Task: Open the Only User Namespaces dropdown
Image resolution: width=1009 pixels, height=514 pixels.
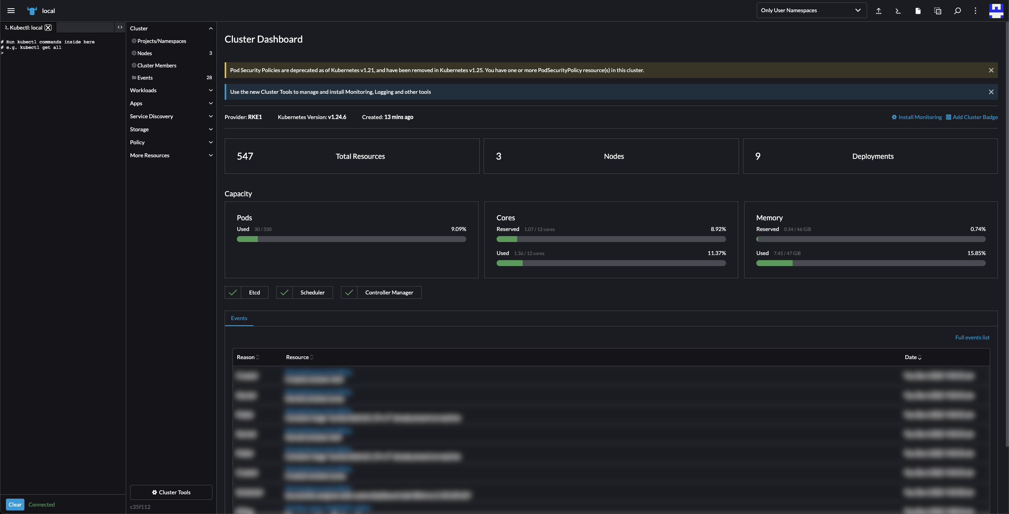Action: (811, 10)
